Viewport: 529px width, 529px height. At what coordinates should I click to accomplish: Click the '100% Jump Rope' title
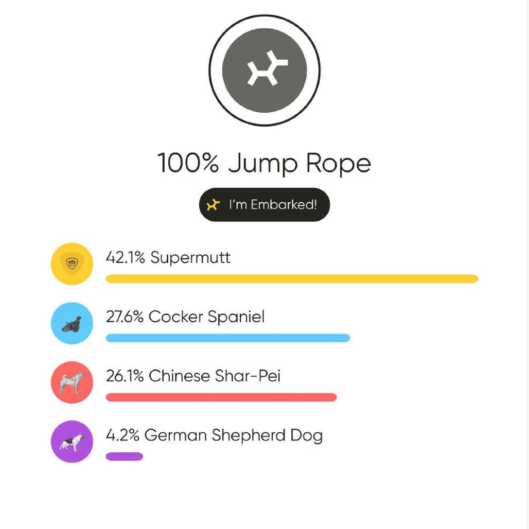click(264, 163)
